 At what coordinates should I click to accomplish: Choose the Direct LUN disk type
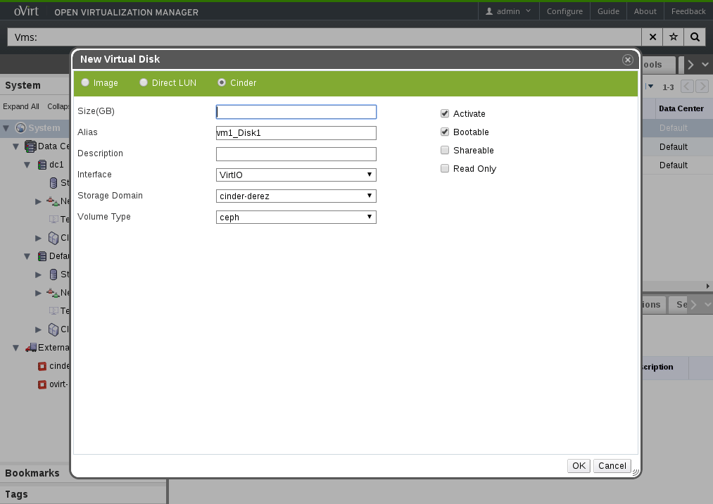[144, 82]
